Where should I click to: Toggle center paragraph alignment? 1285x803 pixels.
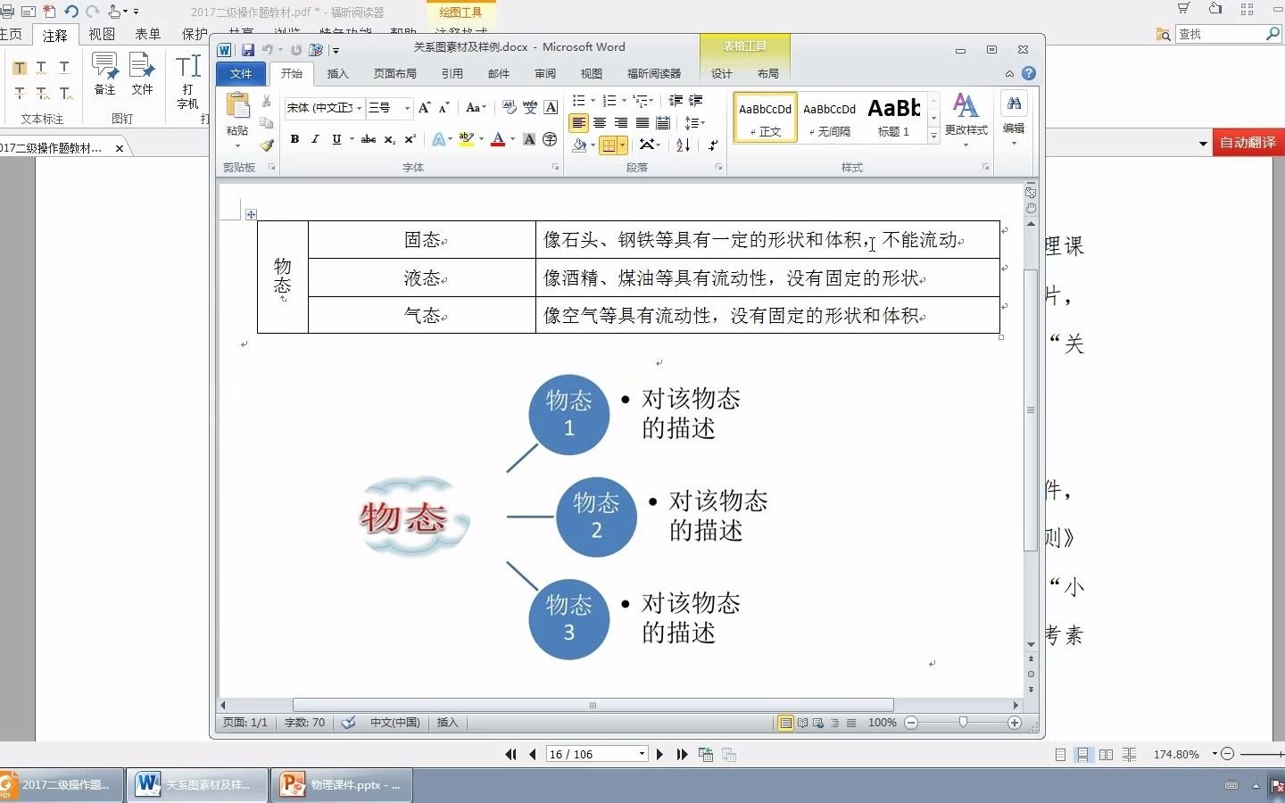coord(600,123)
